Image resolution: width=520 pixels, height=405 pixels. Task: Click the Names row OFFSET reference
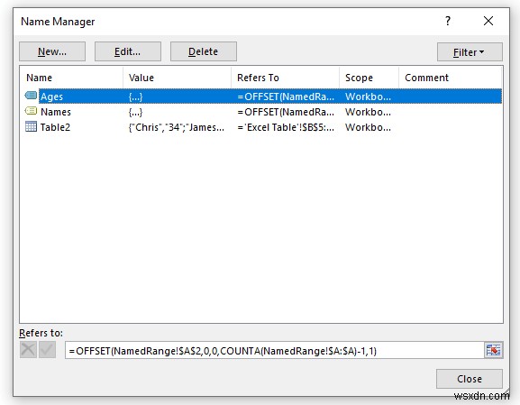coord(286,112)
